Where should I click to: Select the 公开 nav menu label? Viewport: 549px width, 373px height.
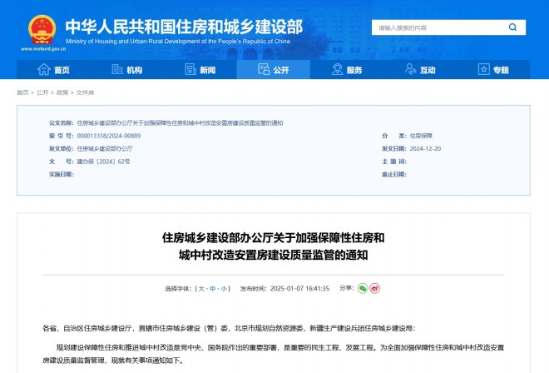(x=281, y=70)
